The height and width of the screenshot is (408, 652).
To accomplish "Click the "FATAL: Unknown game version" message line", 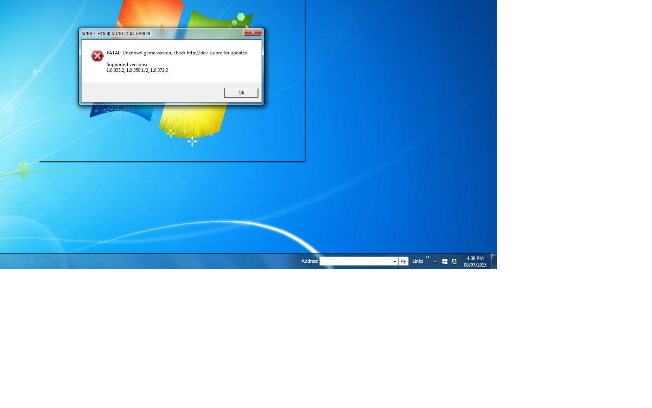I will point(177,53).
